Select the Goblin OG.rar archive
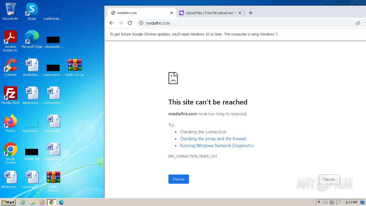The width and height of the screenshot is (366, 206). (75, 68)
